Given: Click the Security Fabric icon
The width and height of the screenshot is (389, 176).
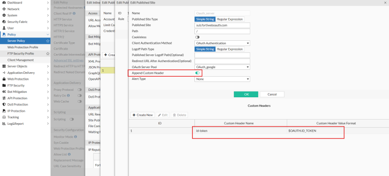Looking at the screenshot, I should click(x=4, y=22).
